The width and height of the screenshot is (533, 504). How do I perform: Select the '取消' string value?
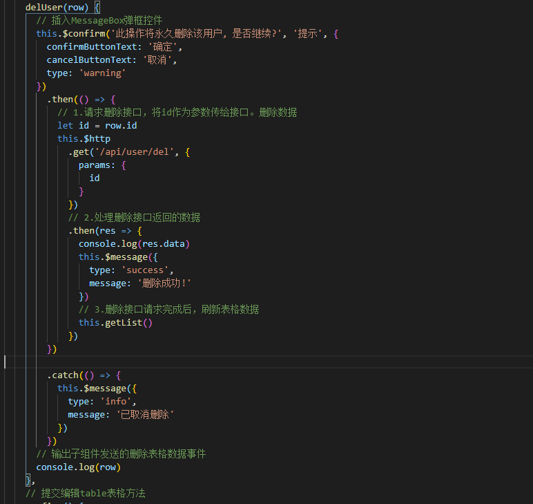157,60
